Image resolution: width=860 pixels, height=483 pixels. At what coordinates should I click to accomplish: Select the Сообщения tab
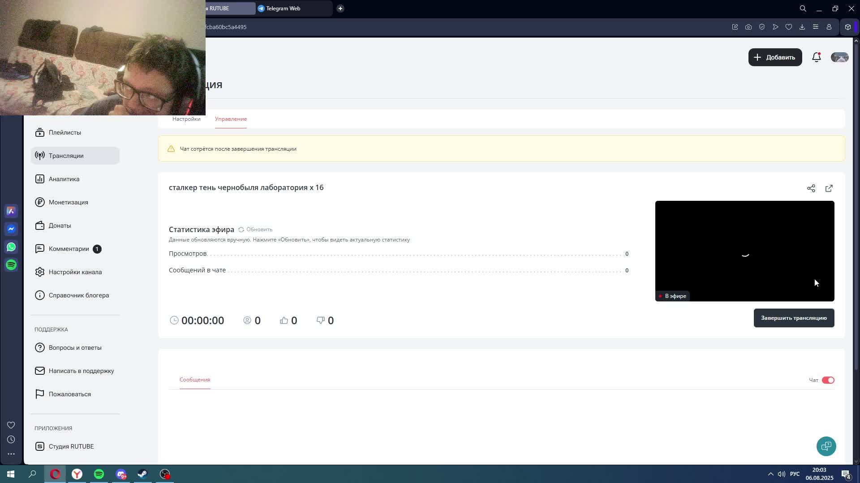coord(195,380)
